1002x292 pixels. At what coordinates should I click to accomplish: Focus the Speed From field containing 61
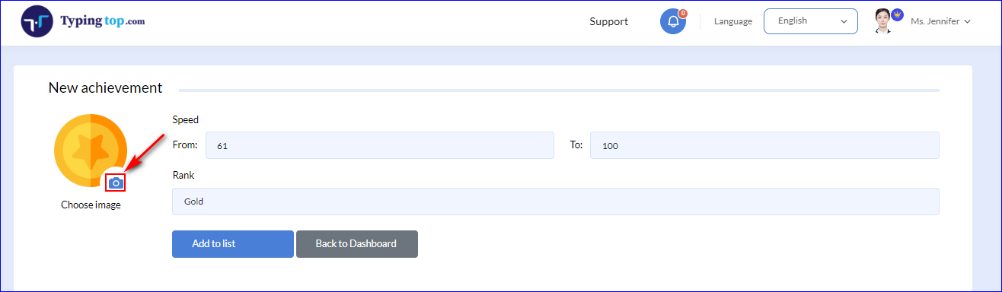pos(380,145)
